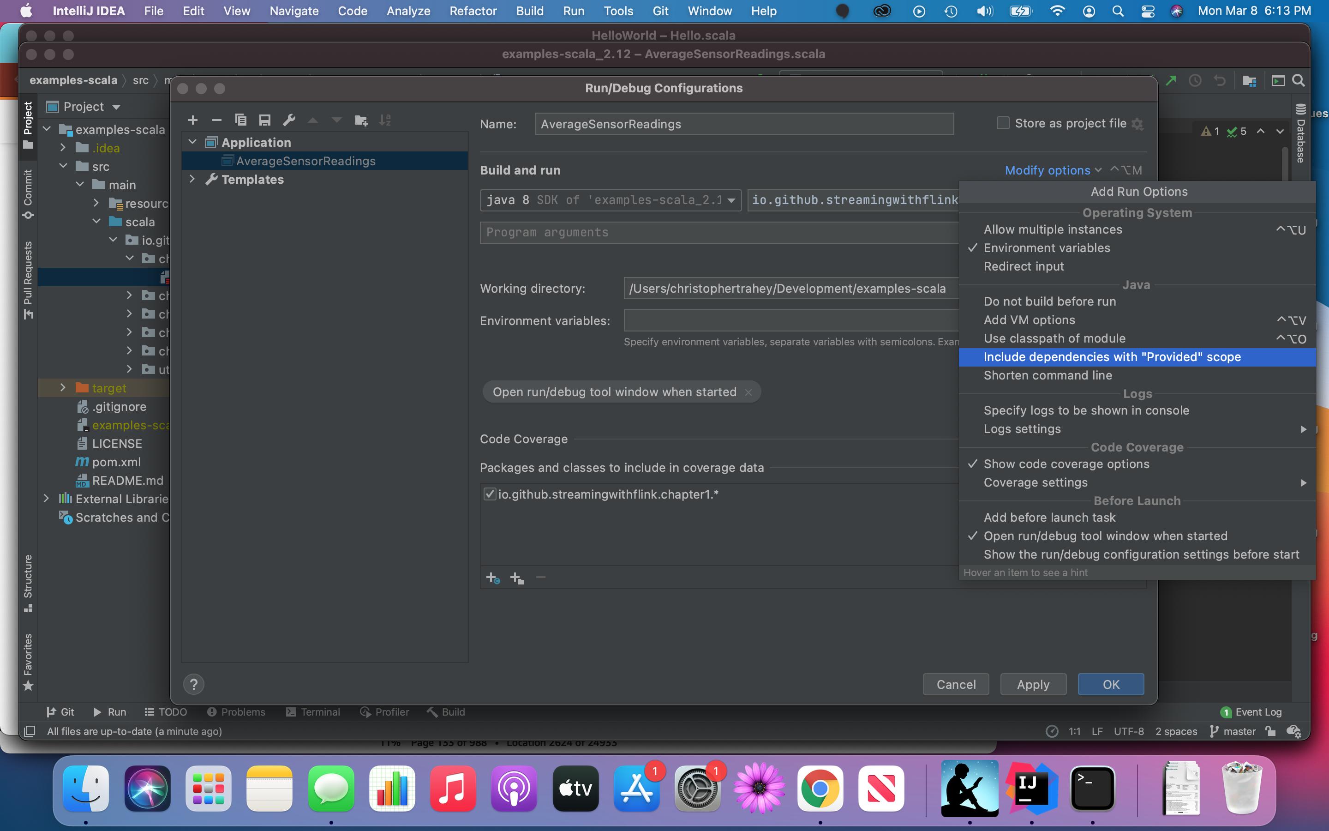Select Include dependencies with "Provided" scope

coord(1112,357)
